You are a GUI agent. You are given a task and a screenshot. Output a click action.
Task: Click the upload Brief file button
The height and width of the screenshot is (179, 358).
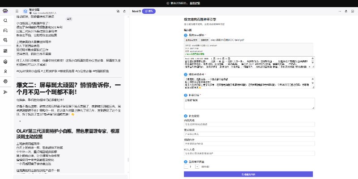[191, 40]
